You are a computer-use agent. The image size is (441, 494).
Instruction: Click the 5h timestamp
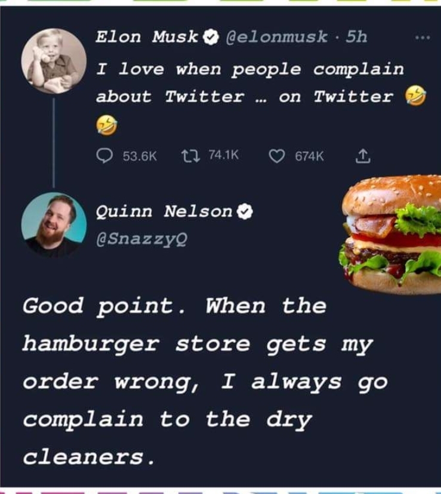(356, 37)
